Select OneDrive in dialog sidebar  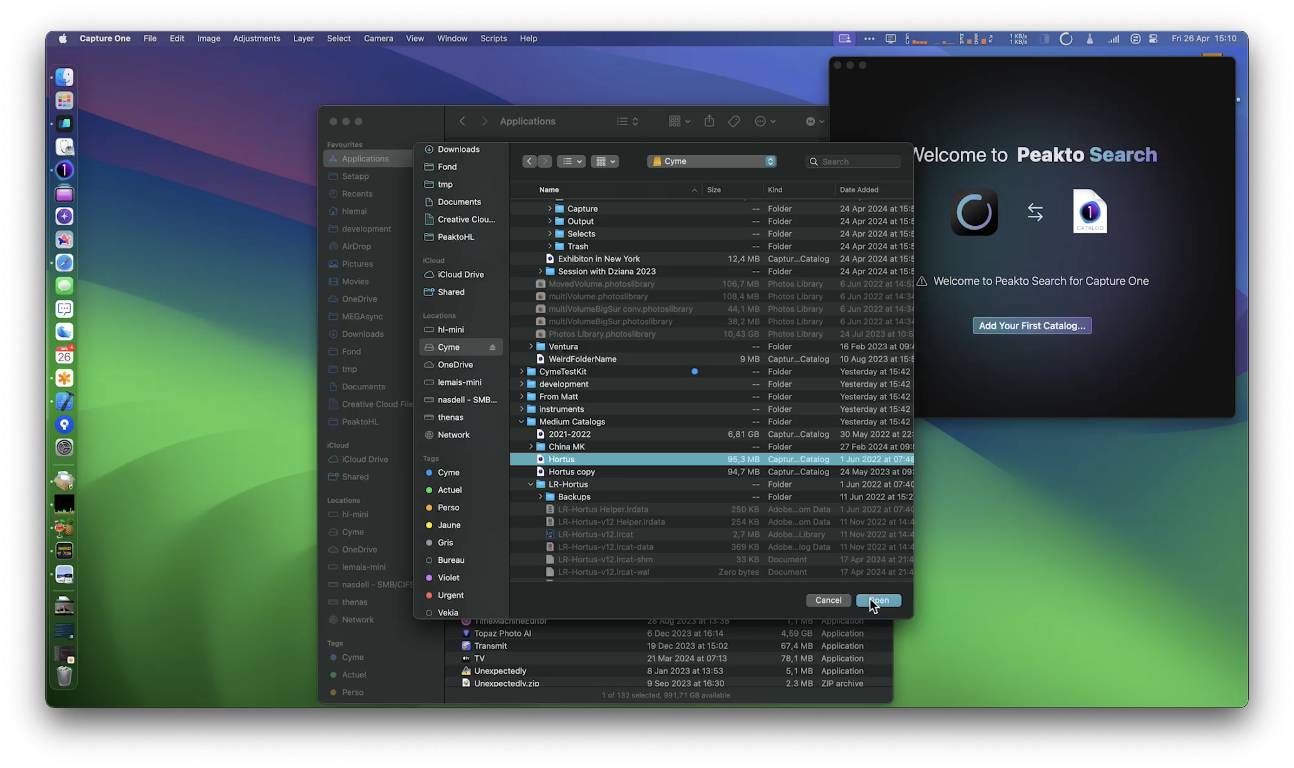point(461,365)
